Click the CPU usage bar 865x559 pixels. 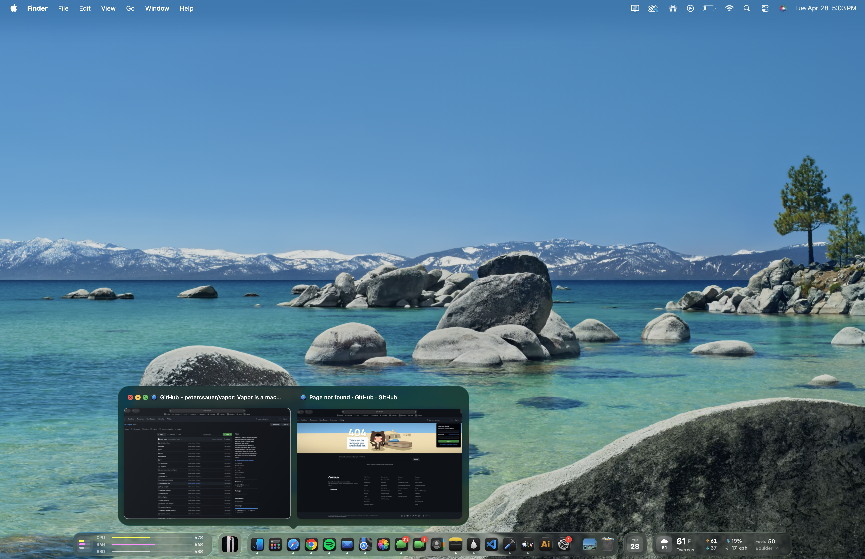[x=151, y=537]
